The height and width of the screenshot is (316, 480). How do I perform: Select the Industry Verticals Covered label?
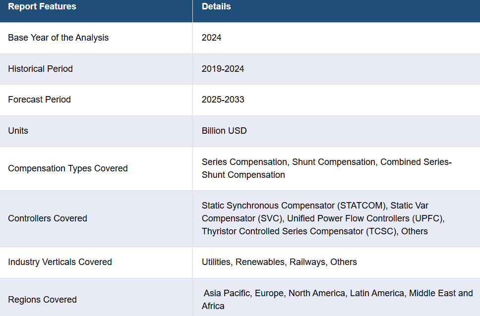[60, 262]
